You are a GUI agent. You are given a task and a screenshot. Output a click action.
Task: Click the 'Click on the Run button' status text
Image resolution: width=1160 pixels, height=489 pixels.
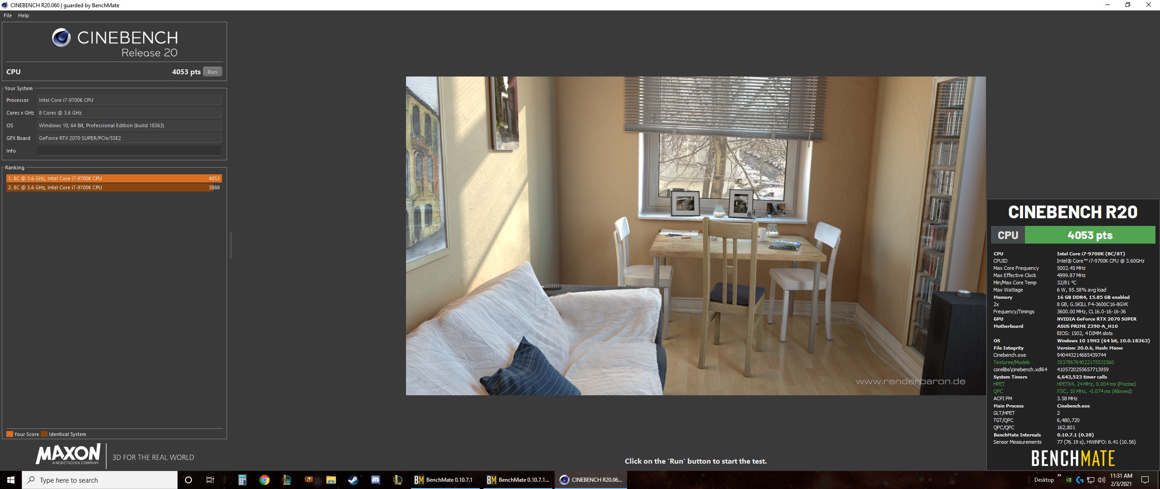point(696,461)
